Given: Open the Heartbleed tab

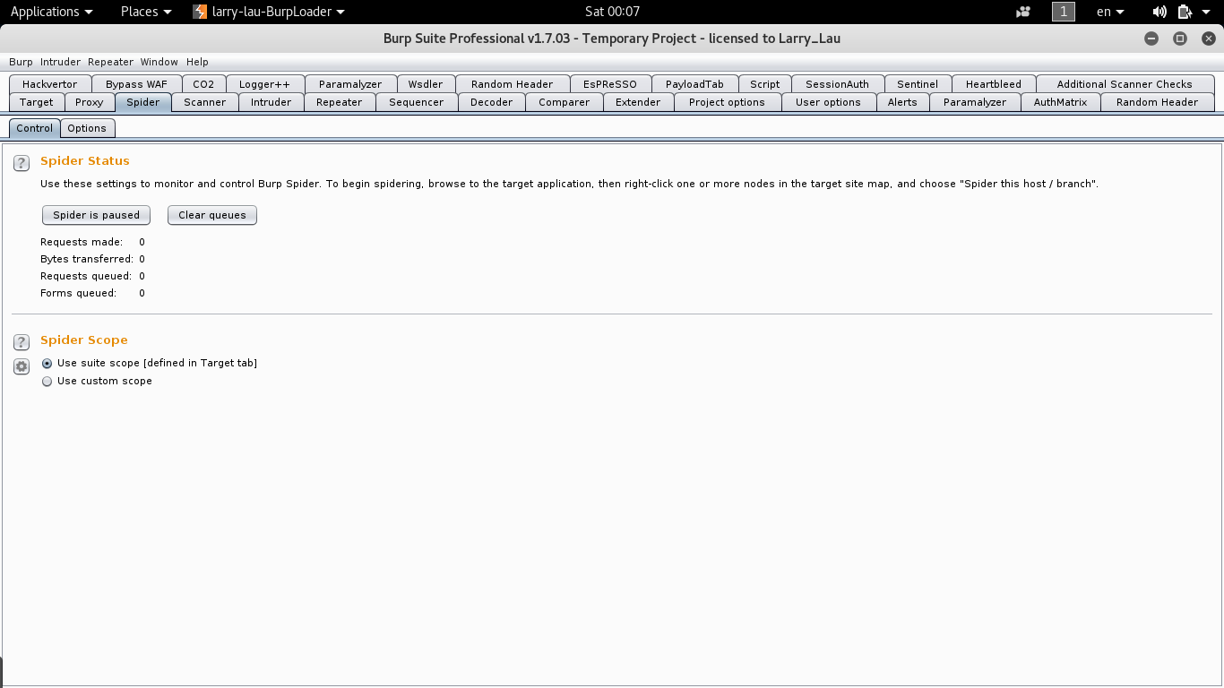Looking at the screenshot, I should [x=994, y=84].
